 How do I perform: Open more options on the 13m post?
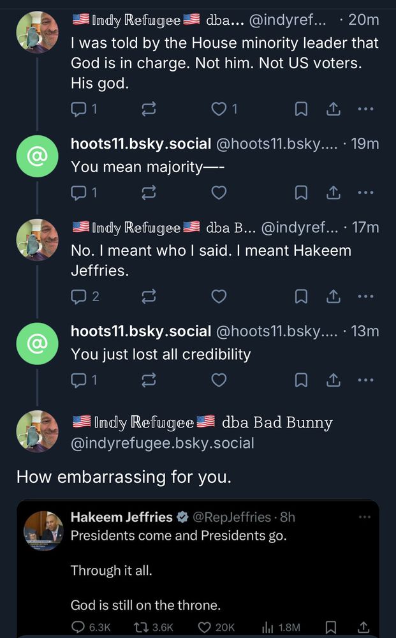click(365, 381)
